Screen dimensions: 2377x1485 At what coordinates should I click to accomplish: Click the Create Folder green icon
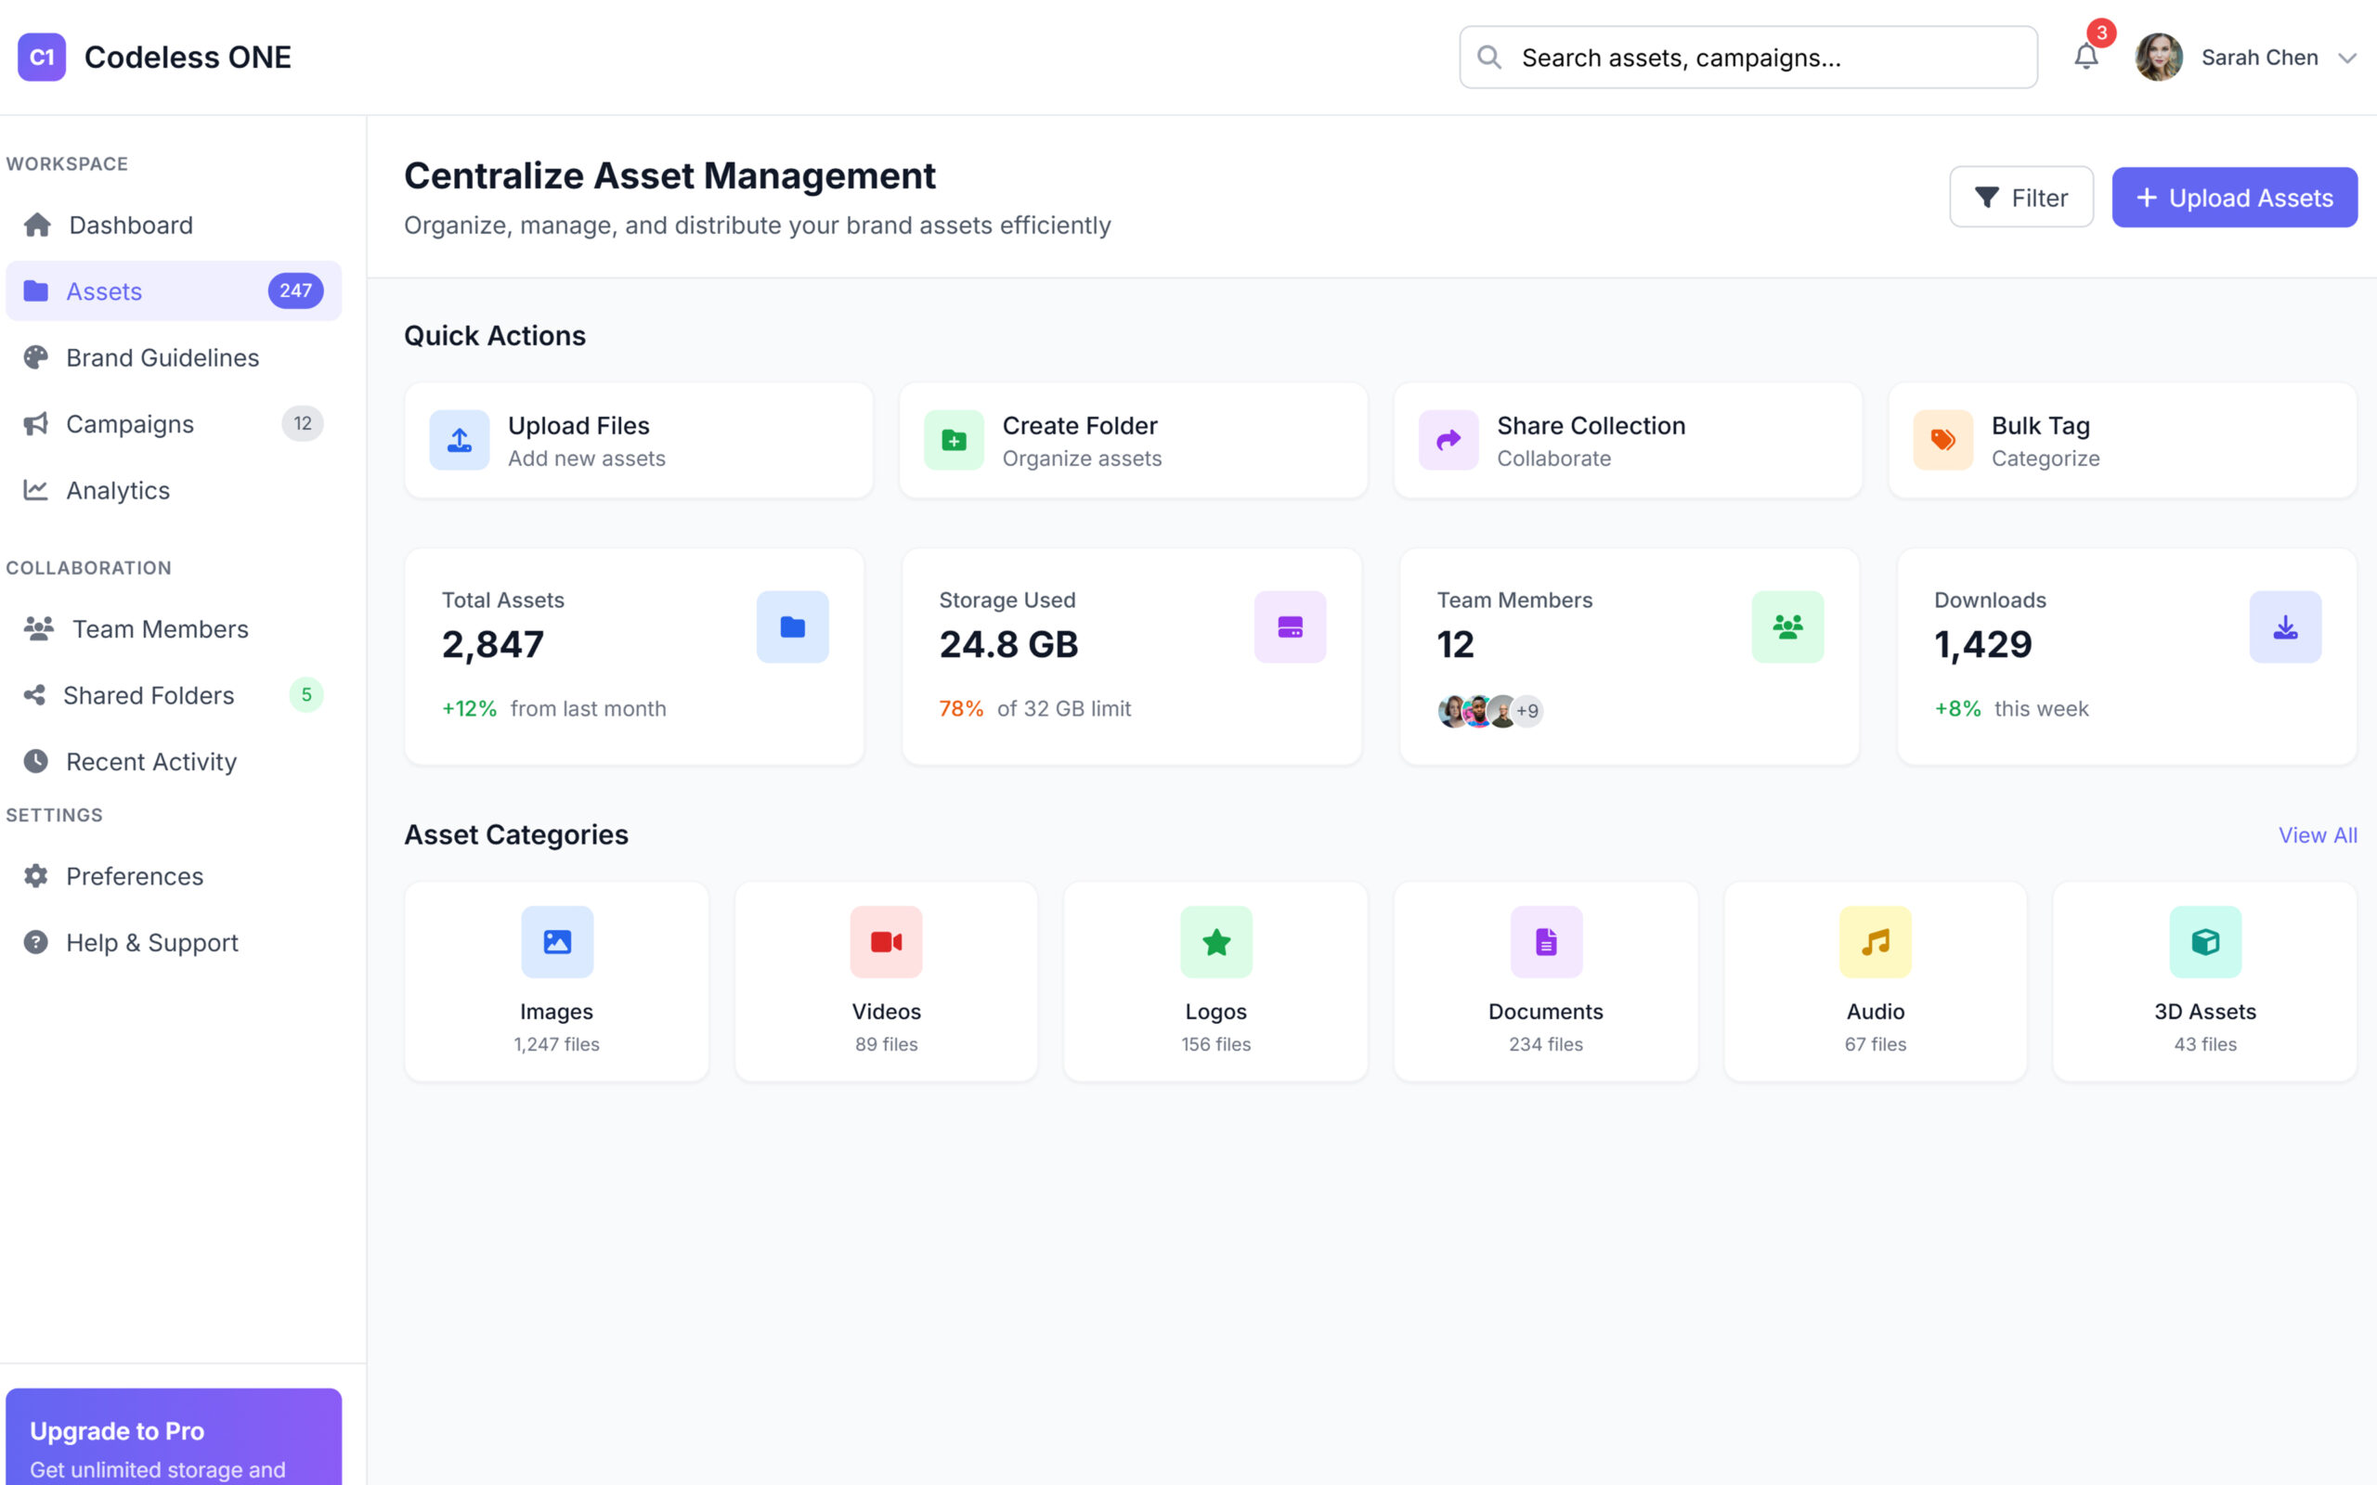click(954, 440)
